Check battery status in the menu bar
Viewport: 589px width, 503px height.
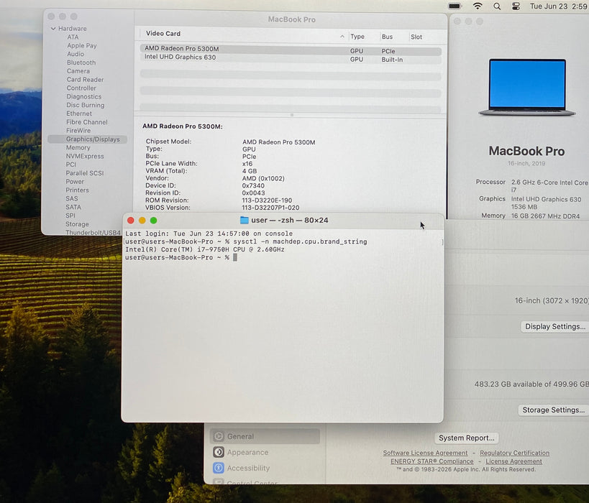455,6
